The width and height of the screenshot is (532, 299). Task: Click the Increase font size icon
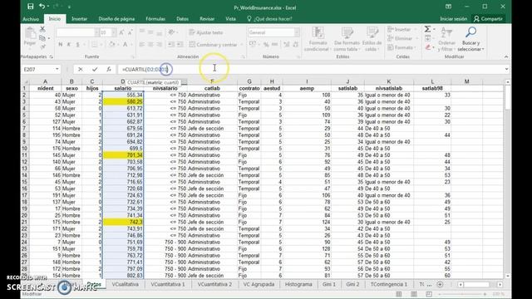pyautogui.click(x=121, y=32)
